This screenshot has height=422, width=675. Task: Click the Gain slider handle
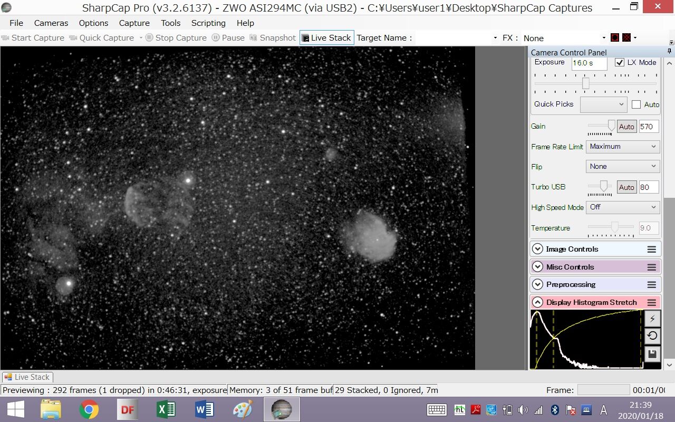pos(611,126)
